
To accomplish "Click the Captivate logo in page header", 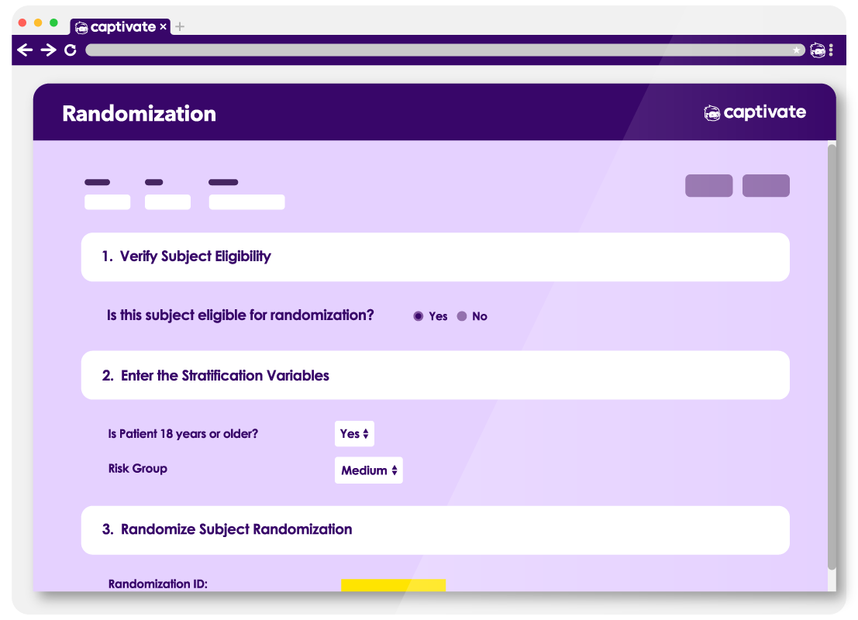I will coord(754,113).
